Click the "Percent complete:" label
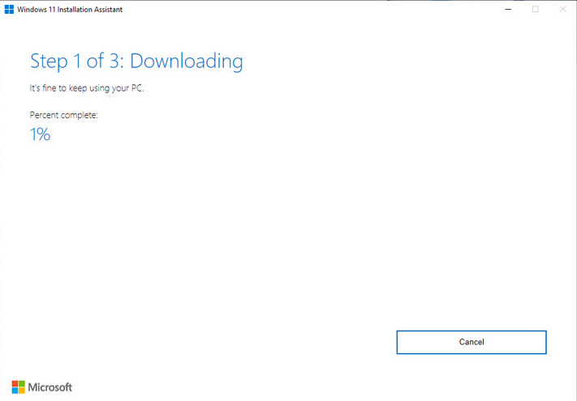577x401 pixels. [x=63, y=116]
